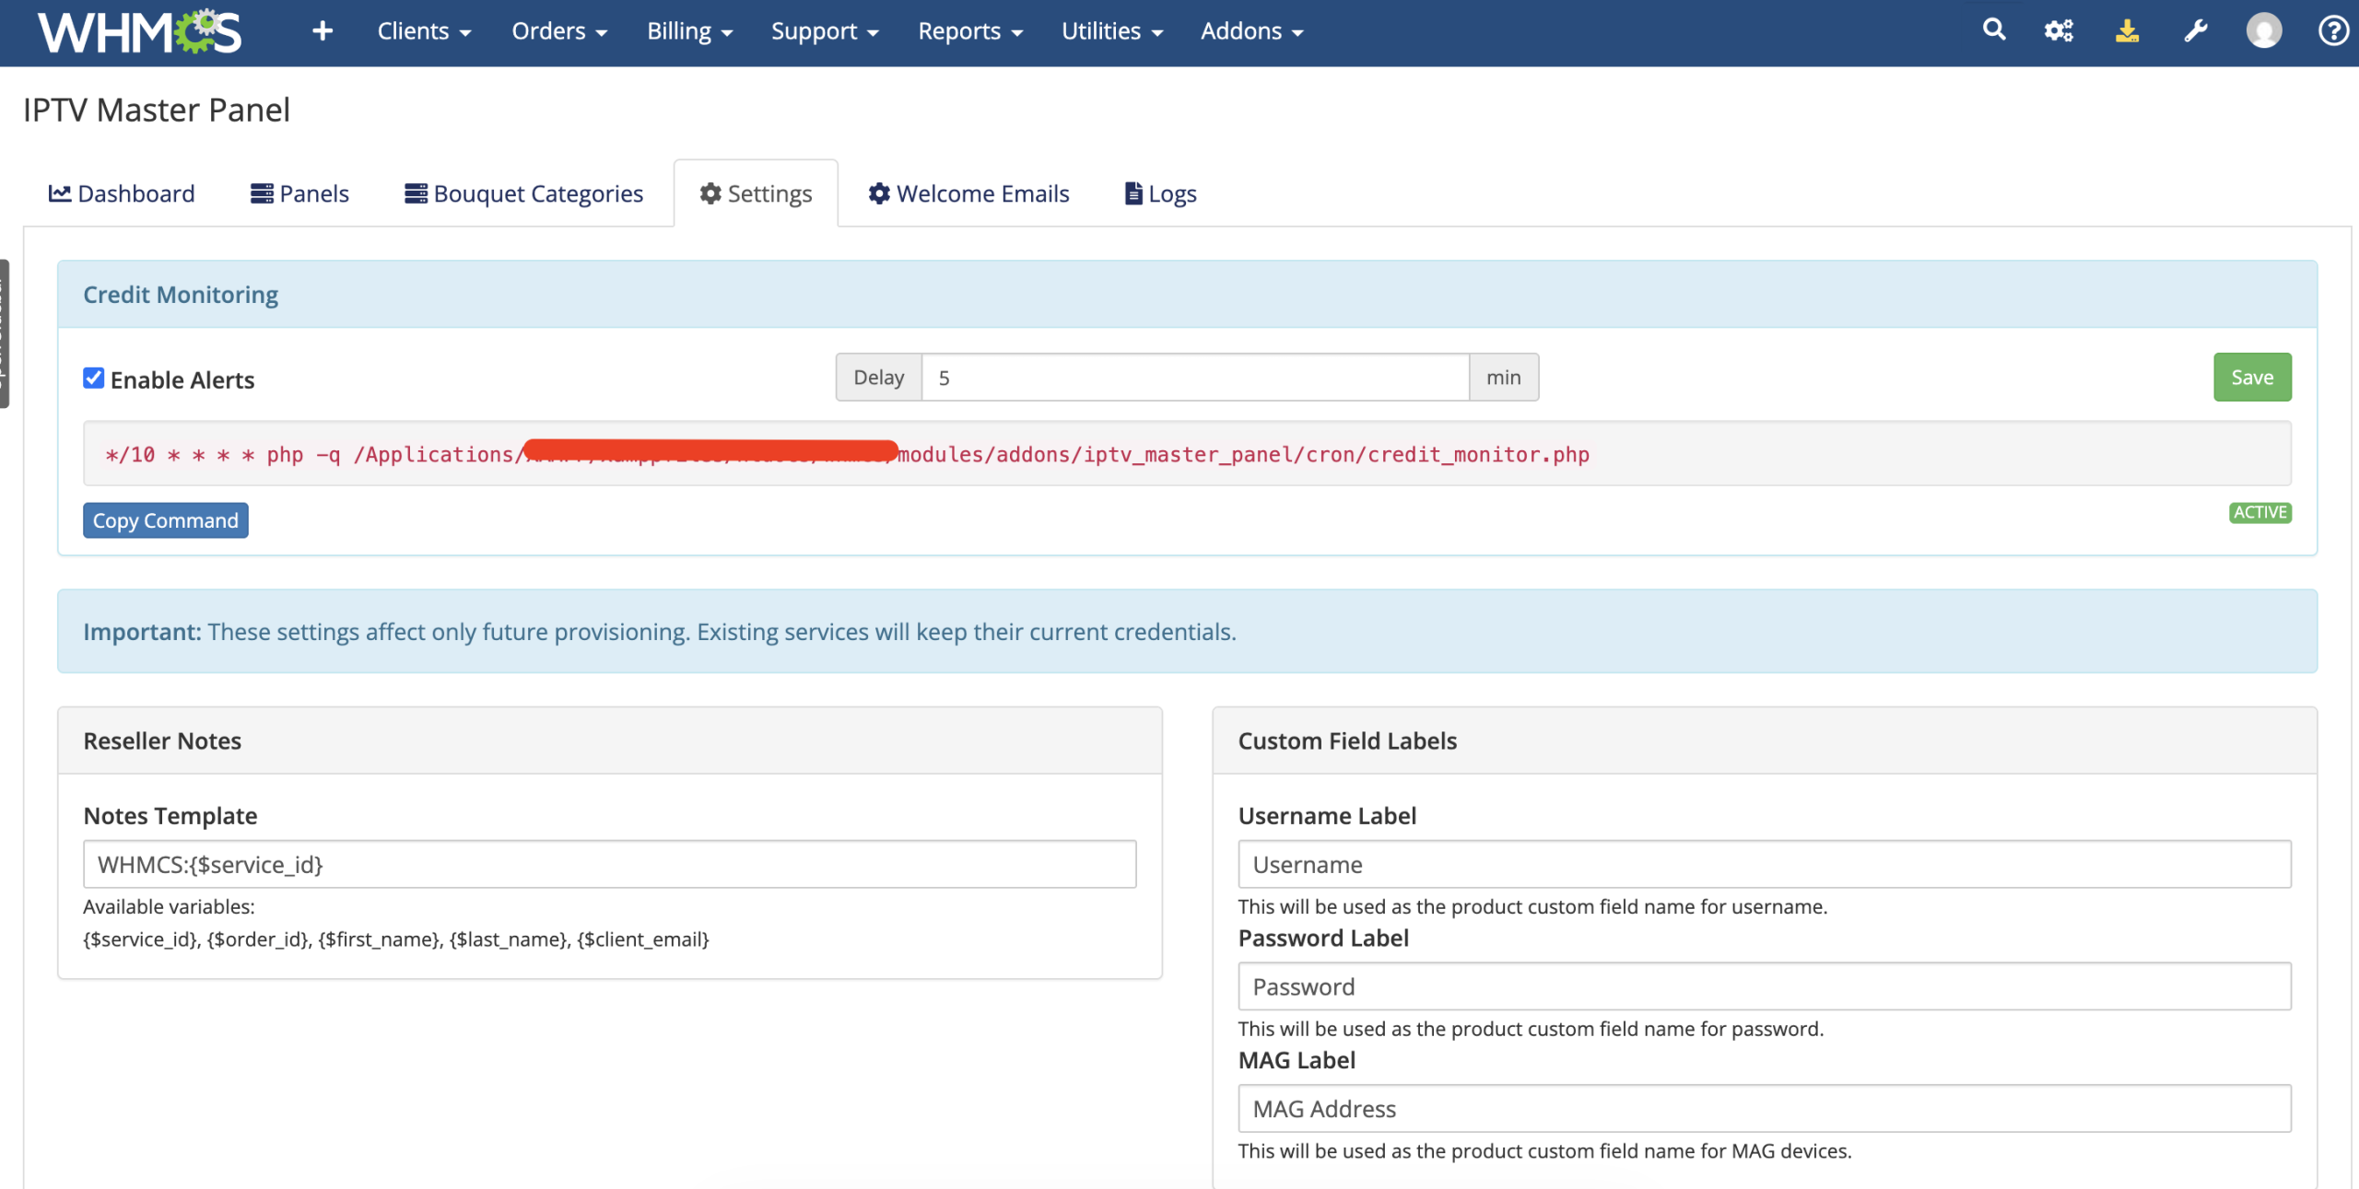Open the user account avatar
Image resolution: width=2359 pixels, height=1189 pixels.
click(2263, 31)
